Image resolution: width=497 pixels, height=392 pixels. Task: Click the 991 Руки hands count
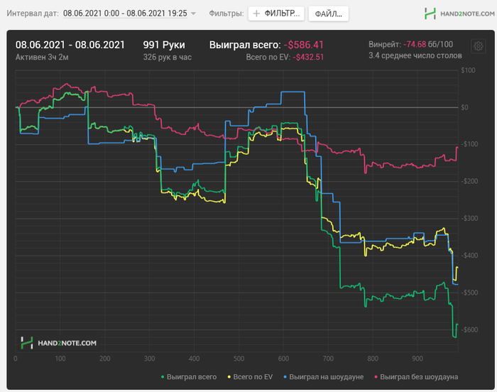(164, 45)
